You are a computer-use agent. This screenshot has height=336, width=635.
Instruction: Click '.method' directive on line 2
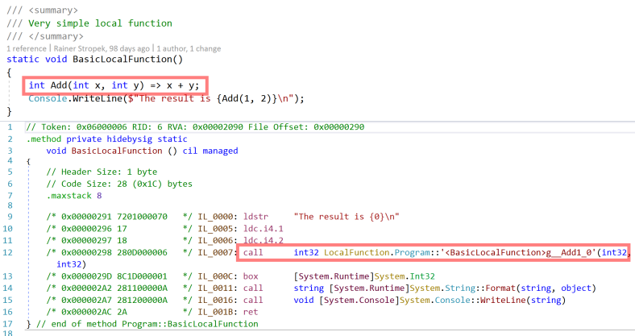click(44, 139)
